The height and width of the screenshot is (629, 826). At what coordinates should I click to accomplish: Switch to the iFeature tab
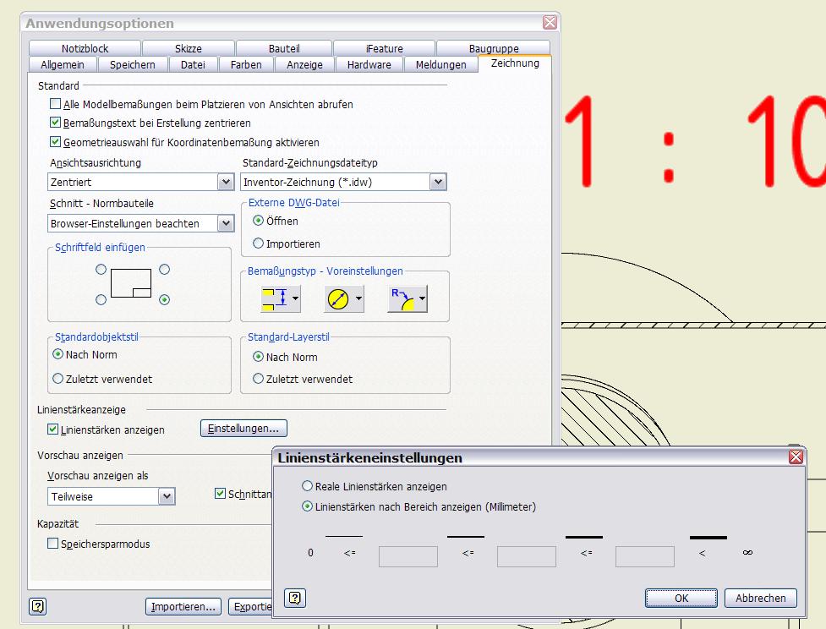[x=384, y=48]
